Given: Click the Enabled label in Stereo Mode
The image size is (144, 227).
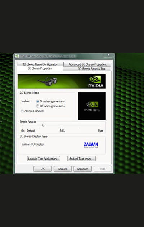Looking at the screenshot, I should (x=25, y=101).
